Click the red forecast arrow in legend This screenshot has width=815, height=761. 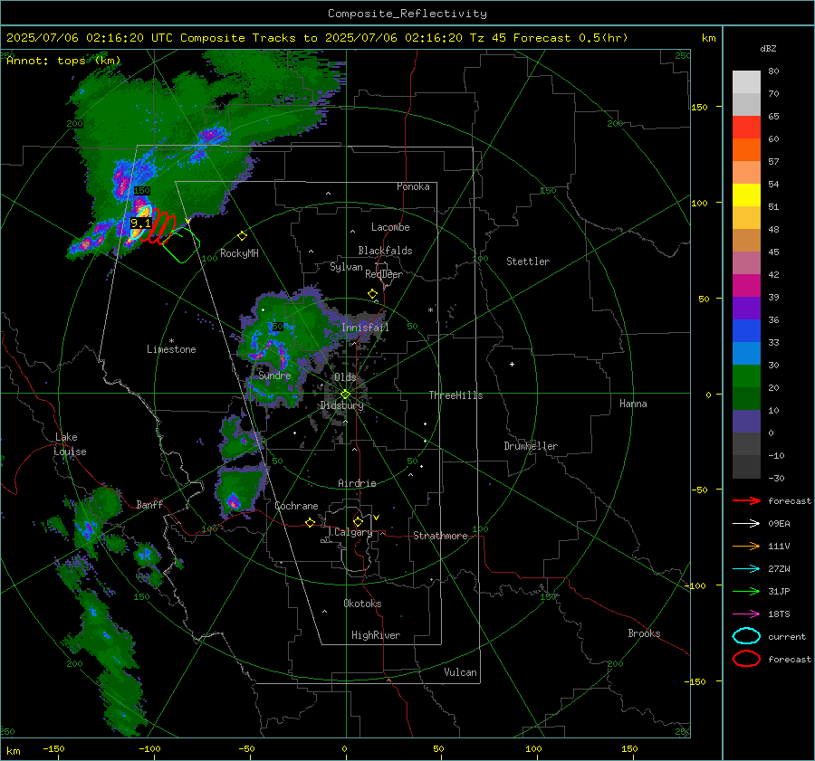[746, 500]
